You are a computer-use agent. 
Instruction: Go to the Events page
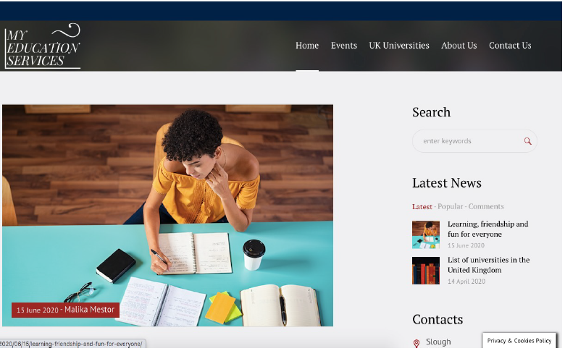click(x=344, y=46)
